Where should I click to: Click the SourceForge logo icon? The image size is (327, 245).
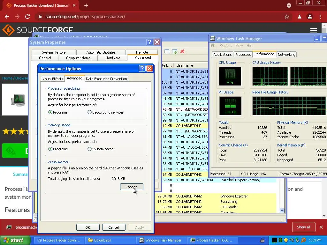pos(8,30)
